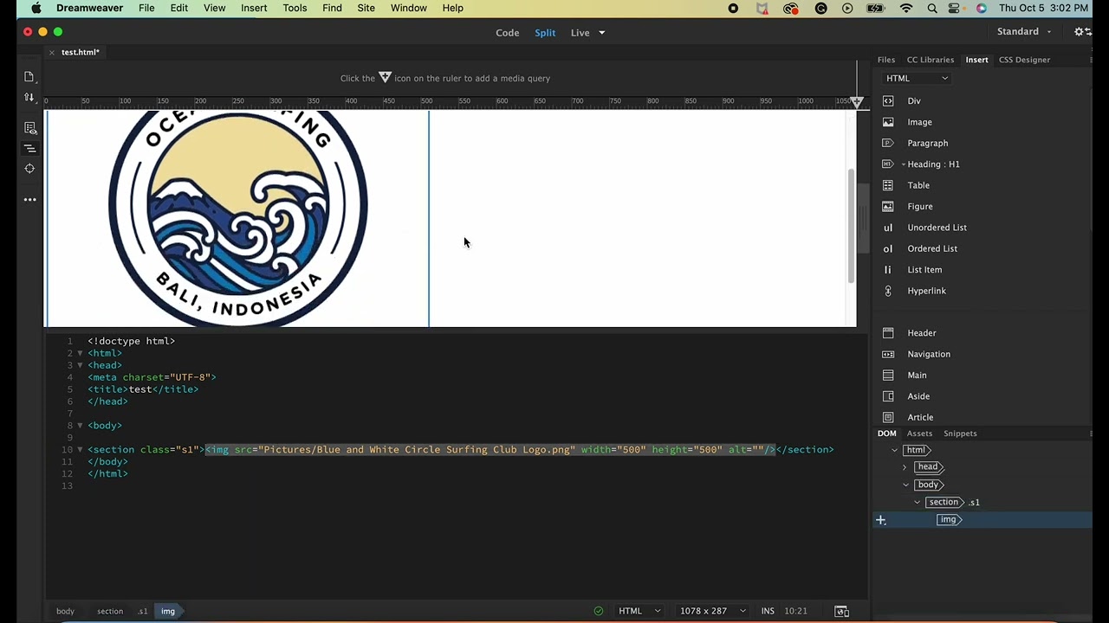
Task: Switch to Code view
Action: (x=508, y=33)
